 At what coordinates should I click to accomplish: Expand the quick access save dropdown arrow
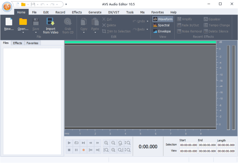tap(38, 4)
